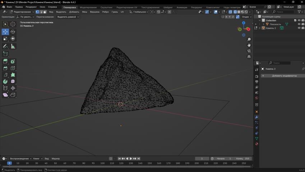Activate the Shrink/Fatten tool
Viewport: 305px width, 172px height.
[13, 88]
